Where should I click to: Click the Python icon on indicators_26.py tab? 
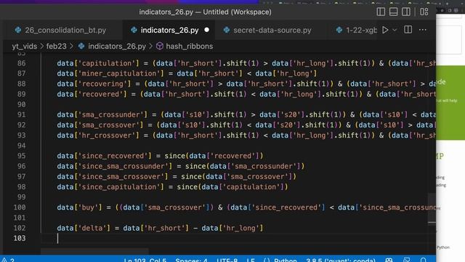134,30
